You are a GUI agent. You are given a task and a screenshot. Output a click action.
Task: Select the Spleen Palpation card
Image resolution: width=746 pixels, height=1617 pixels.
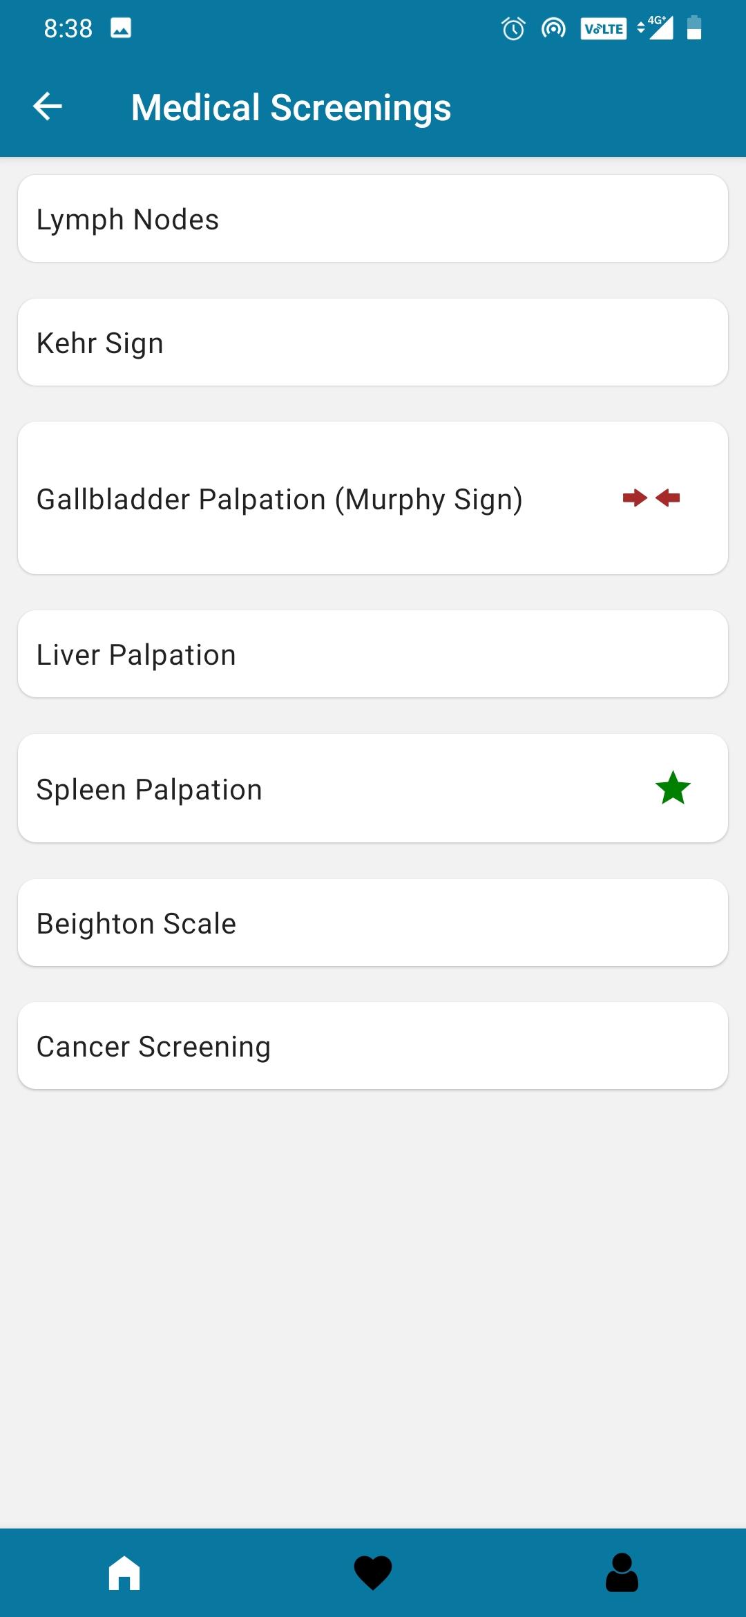click(x=373, y=788)
